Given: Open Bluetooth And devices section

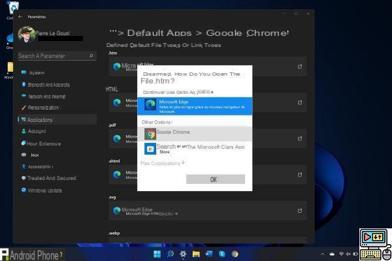Looking at the screenshot, I should point(57,85).
